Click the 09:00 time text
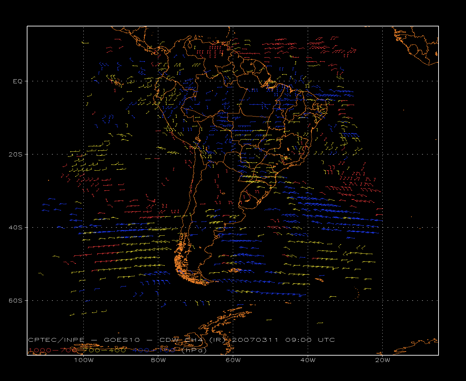The image size is (466, 381). point(299,340)
